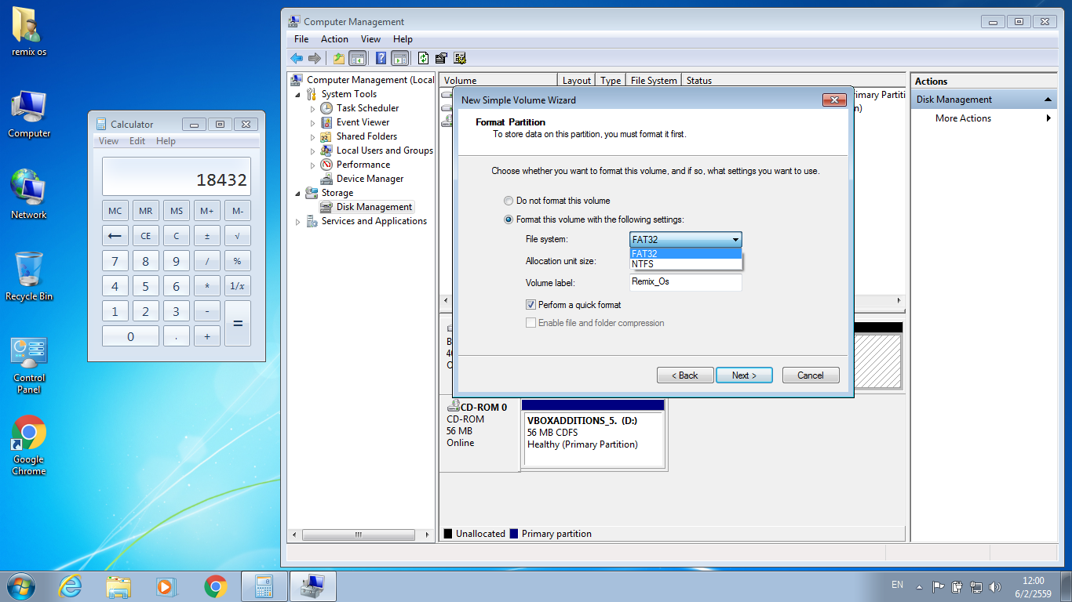Select the Network desktop icon
1072x602 pixels.
tap(29, 195)
